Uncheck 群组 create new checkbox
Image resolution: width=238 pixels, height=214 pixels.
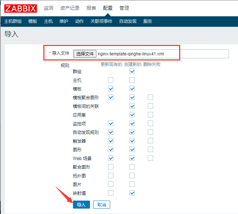132,71
